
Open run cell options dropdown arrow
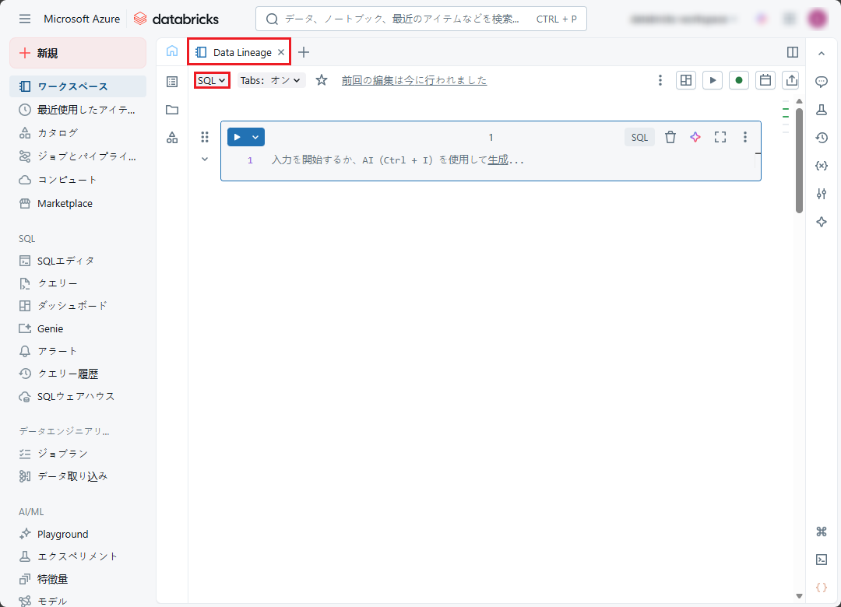tap(255, 137)
